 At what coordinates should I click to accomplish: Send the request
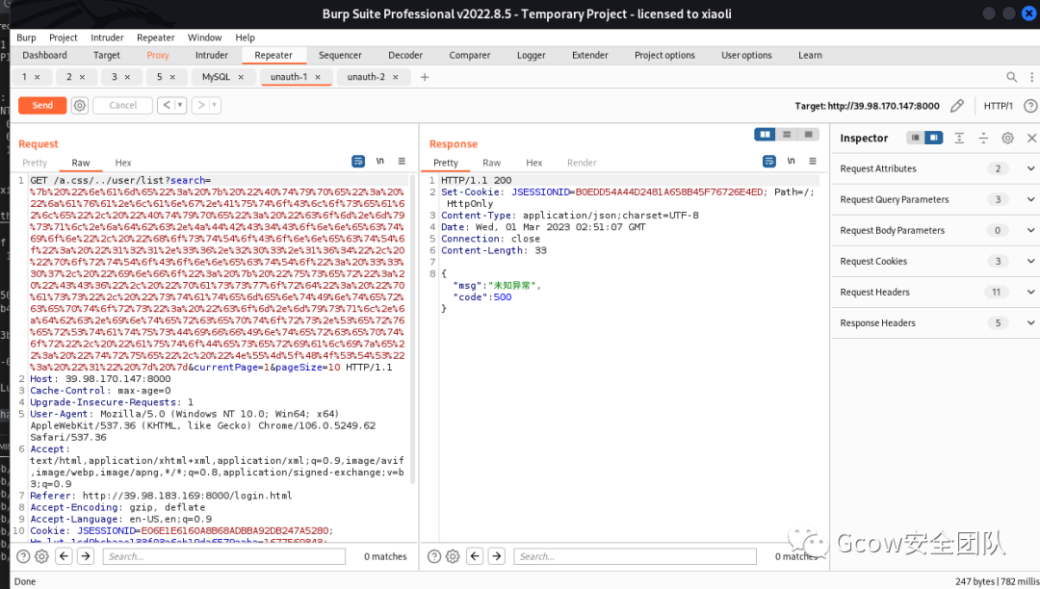point(42,105)
